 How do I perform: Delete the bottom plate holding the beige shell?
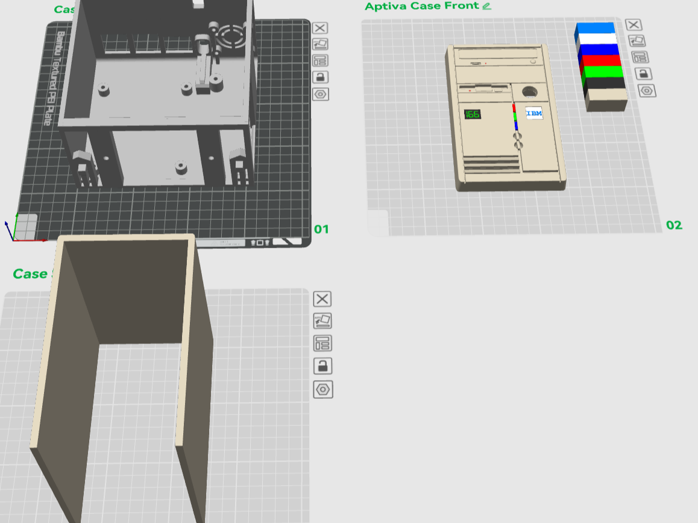click(322, 299)
